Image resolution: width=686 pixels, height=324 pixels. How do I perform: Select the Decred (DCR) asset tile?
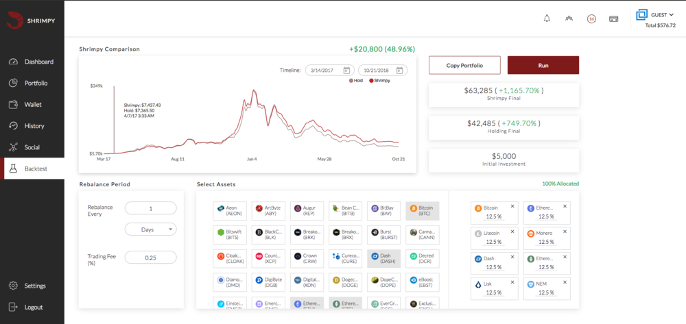[422, 258]
